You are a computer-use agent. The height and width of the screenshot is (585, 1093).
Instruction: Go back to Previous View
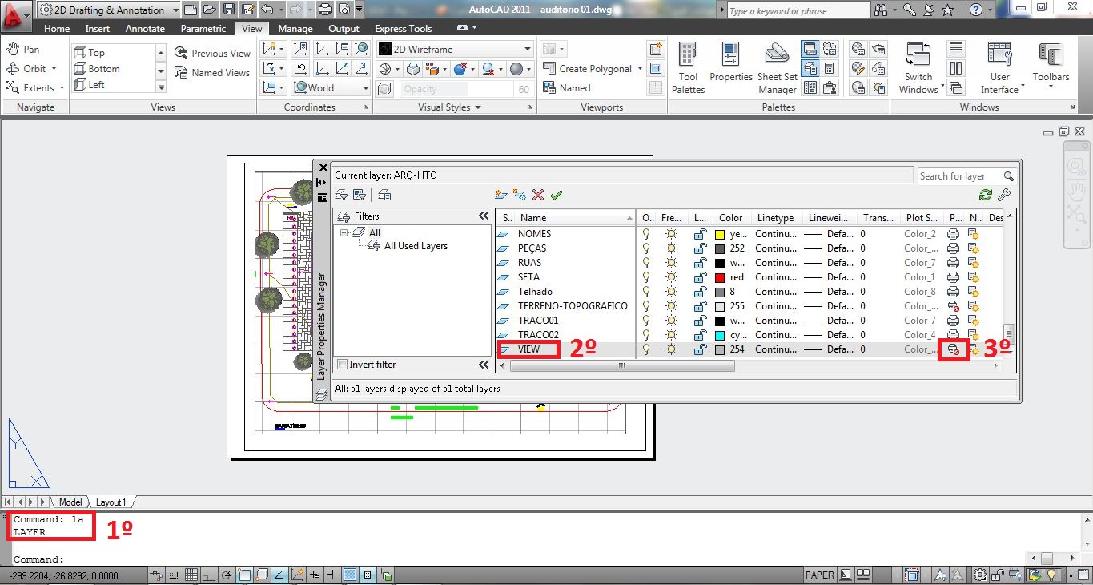[213, 54]
